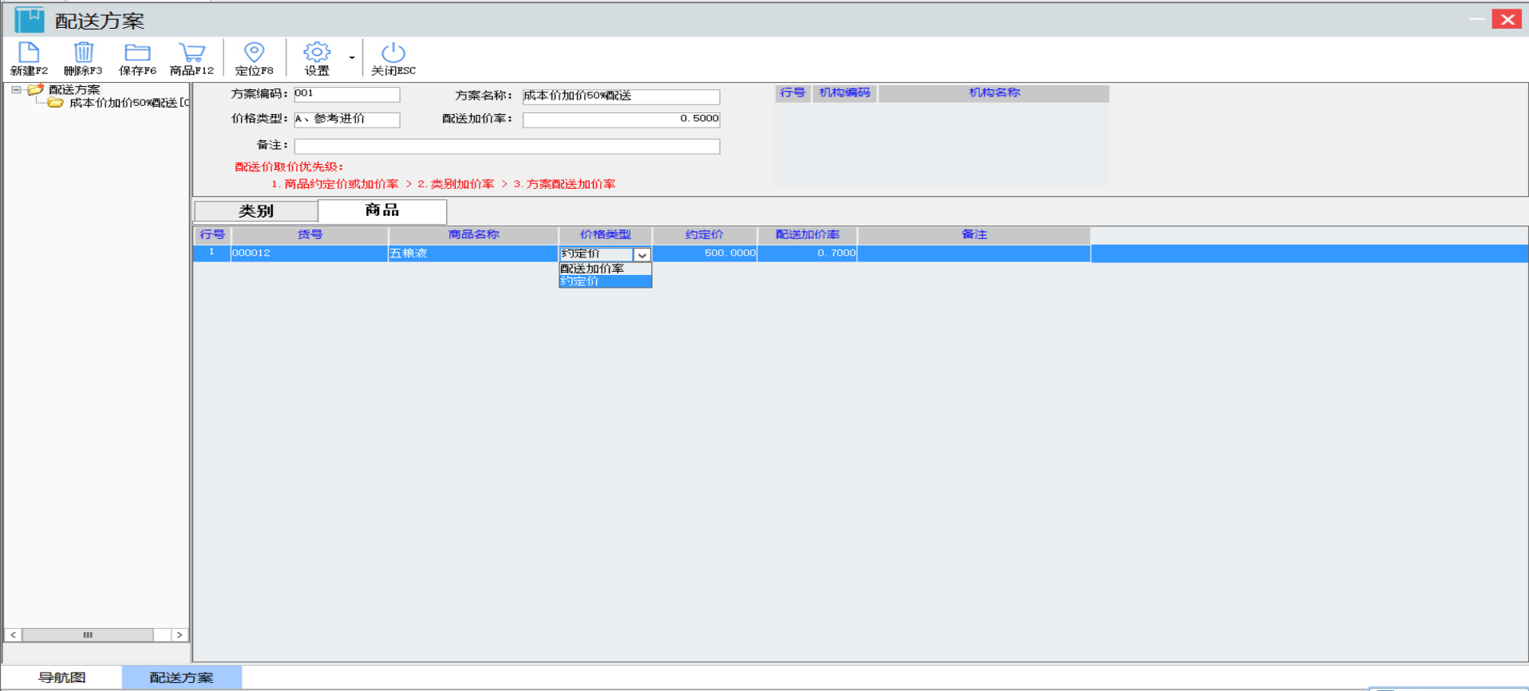Open the Settings (设置) gear icon
Viewport: 1529px width, 691px height.
(316, 53)
